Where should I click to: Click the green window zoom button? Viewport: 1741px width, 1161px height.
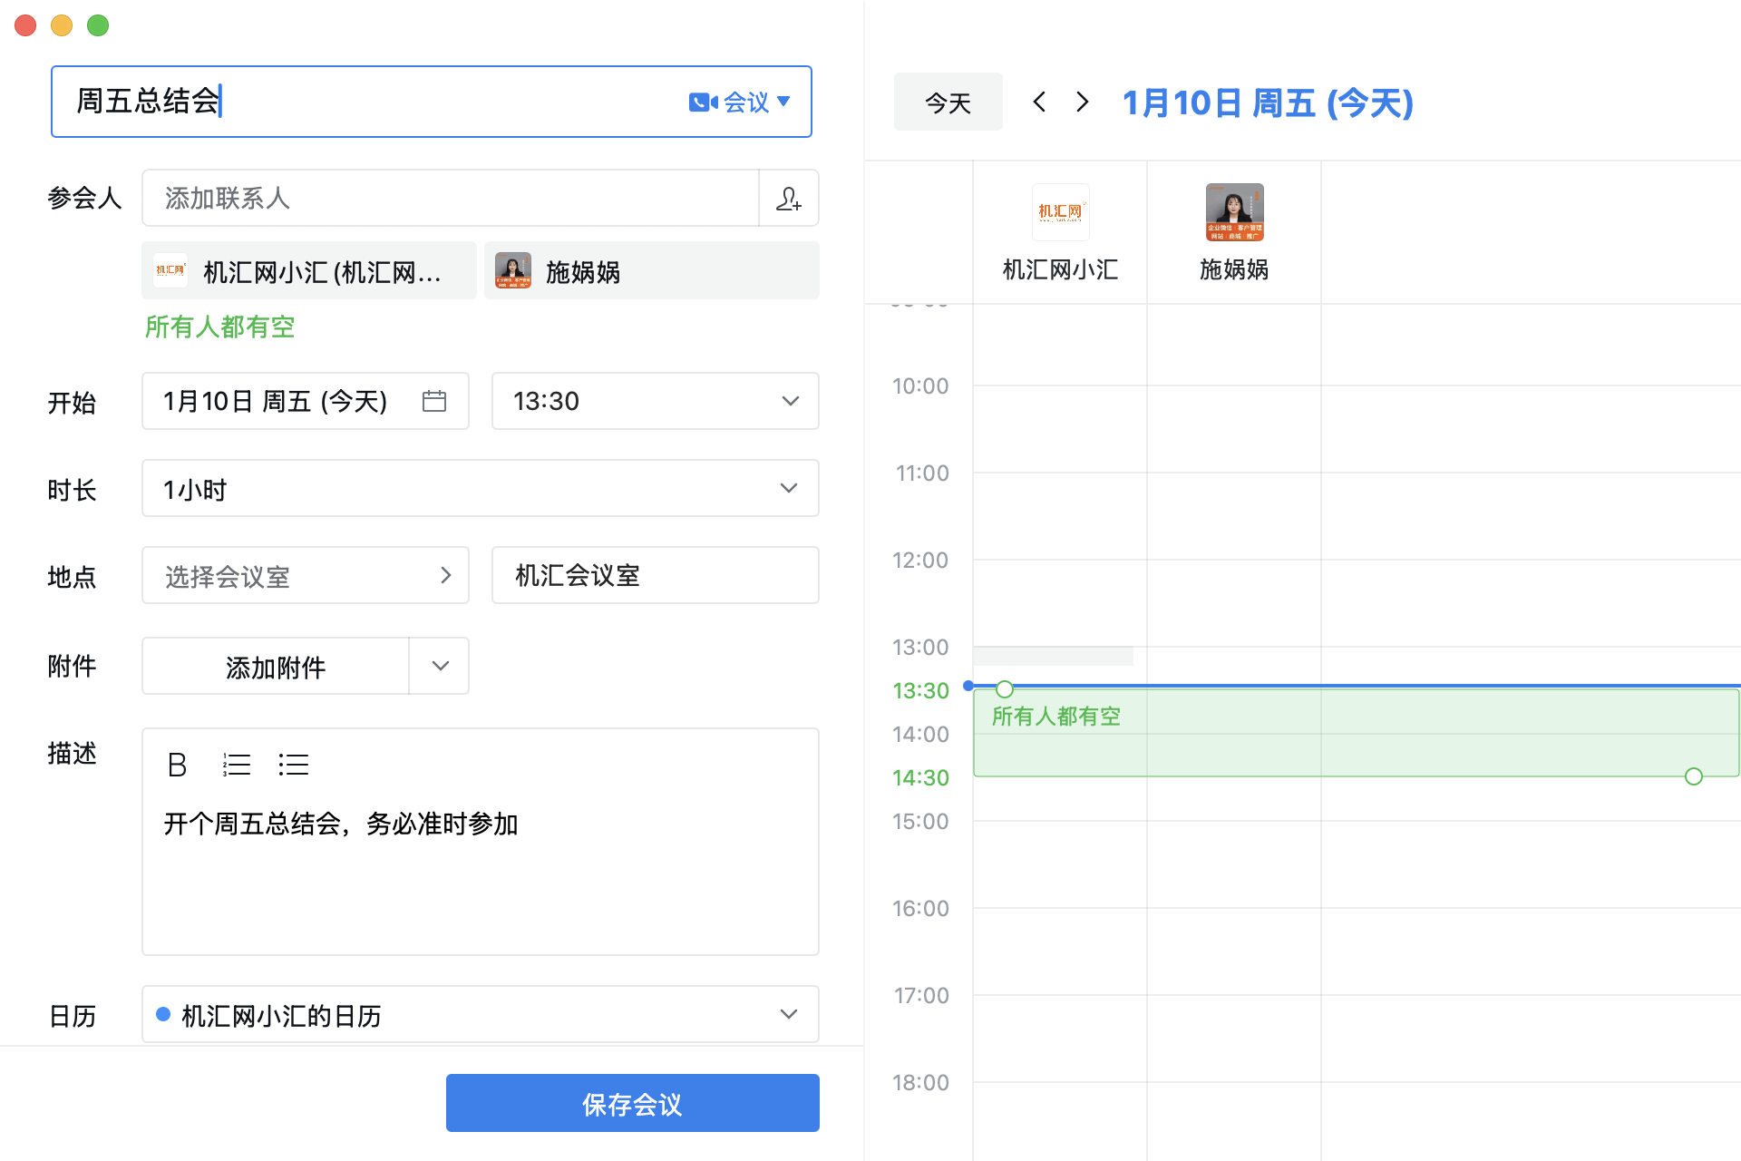(x=98, y=25)
